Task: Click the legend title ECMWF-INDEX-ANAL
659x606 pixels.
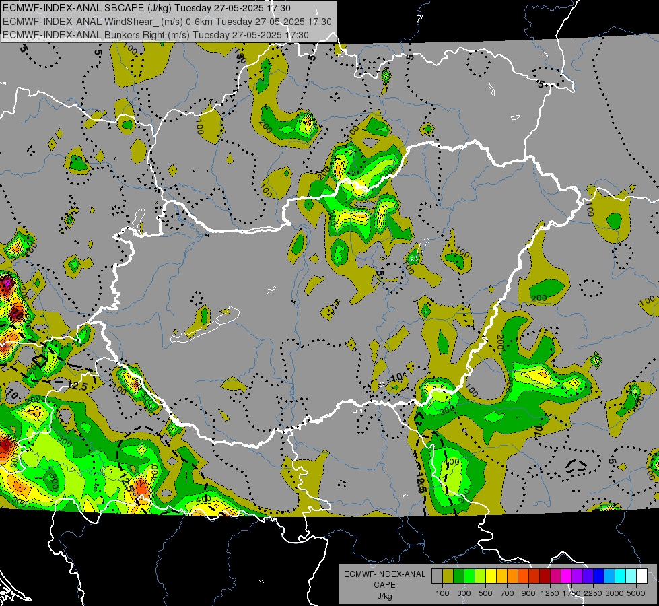Action: pyautogui.click(x=384, y=574)
